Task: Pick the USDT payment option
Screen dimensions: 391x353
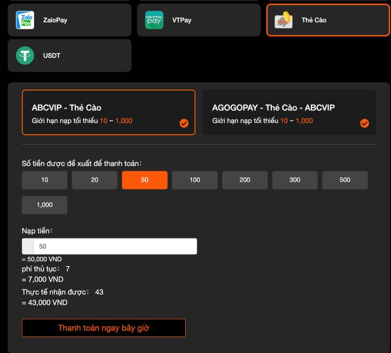Action: pos(69,56)
